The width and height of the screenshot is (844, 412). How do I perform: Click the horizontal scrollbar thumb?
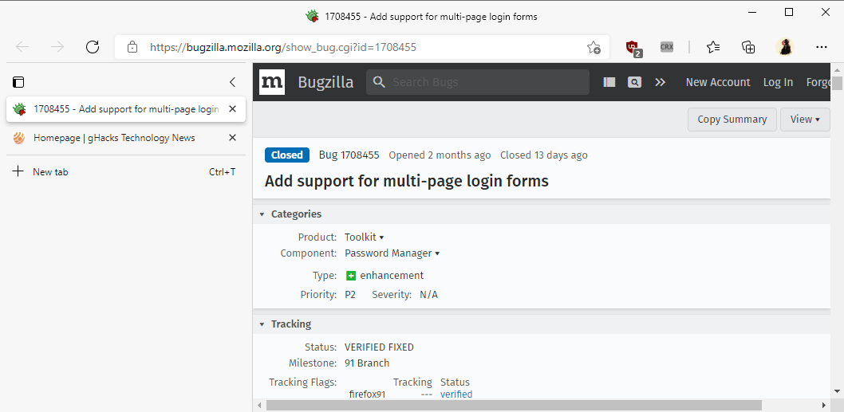click(514, 405)
